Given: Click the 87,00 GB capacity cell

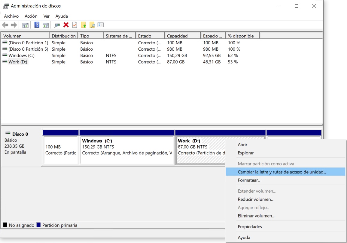Looking at the screenshot, I should point(176,62).
